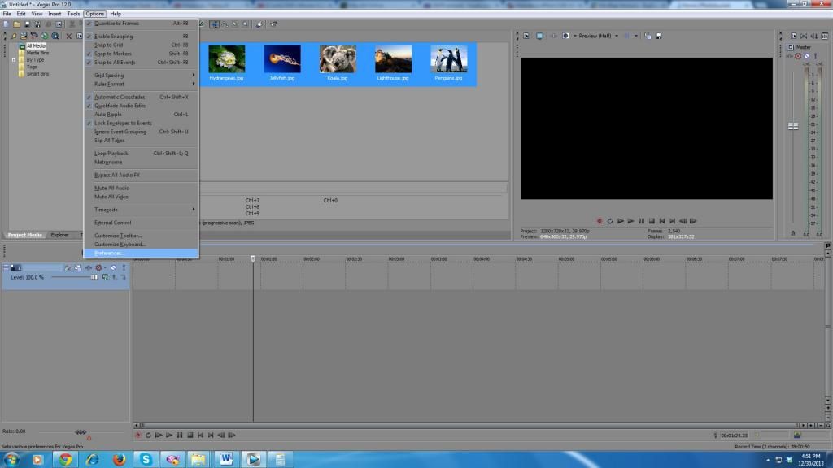Open track 1 automation settings dropdown arrow
The height and width of the screenshot is (468, 833).
[105, 268]
